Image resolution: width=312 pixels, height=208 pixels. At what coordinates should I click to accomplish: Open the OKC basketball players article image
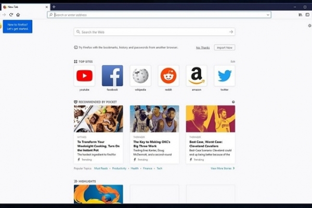[x=154, y=119]
